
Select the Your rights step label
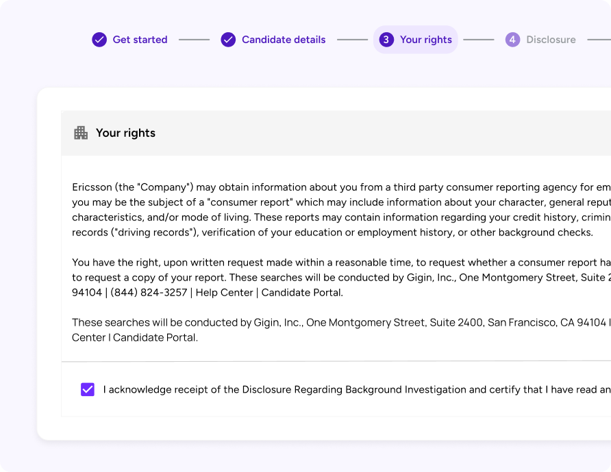coord(425,40)
